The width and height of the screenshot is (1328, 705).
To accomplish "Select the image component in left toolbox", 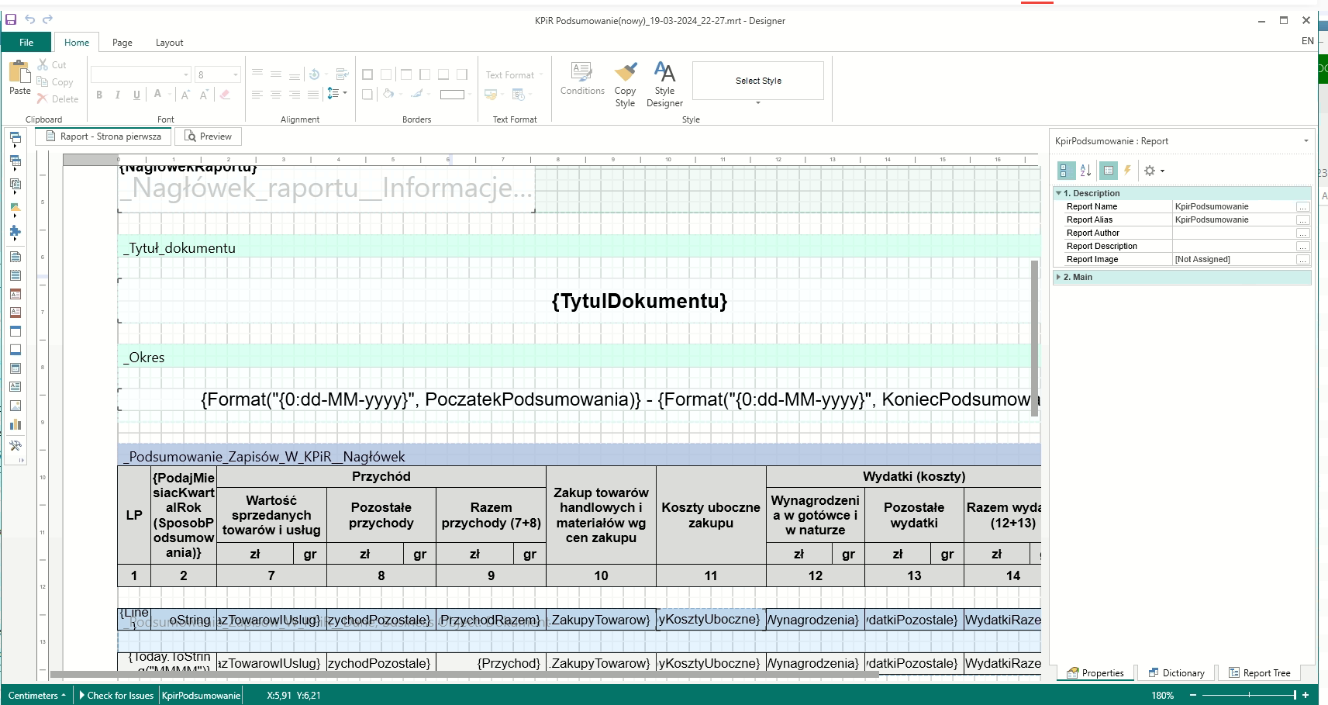I will [x=15, y=406].
